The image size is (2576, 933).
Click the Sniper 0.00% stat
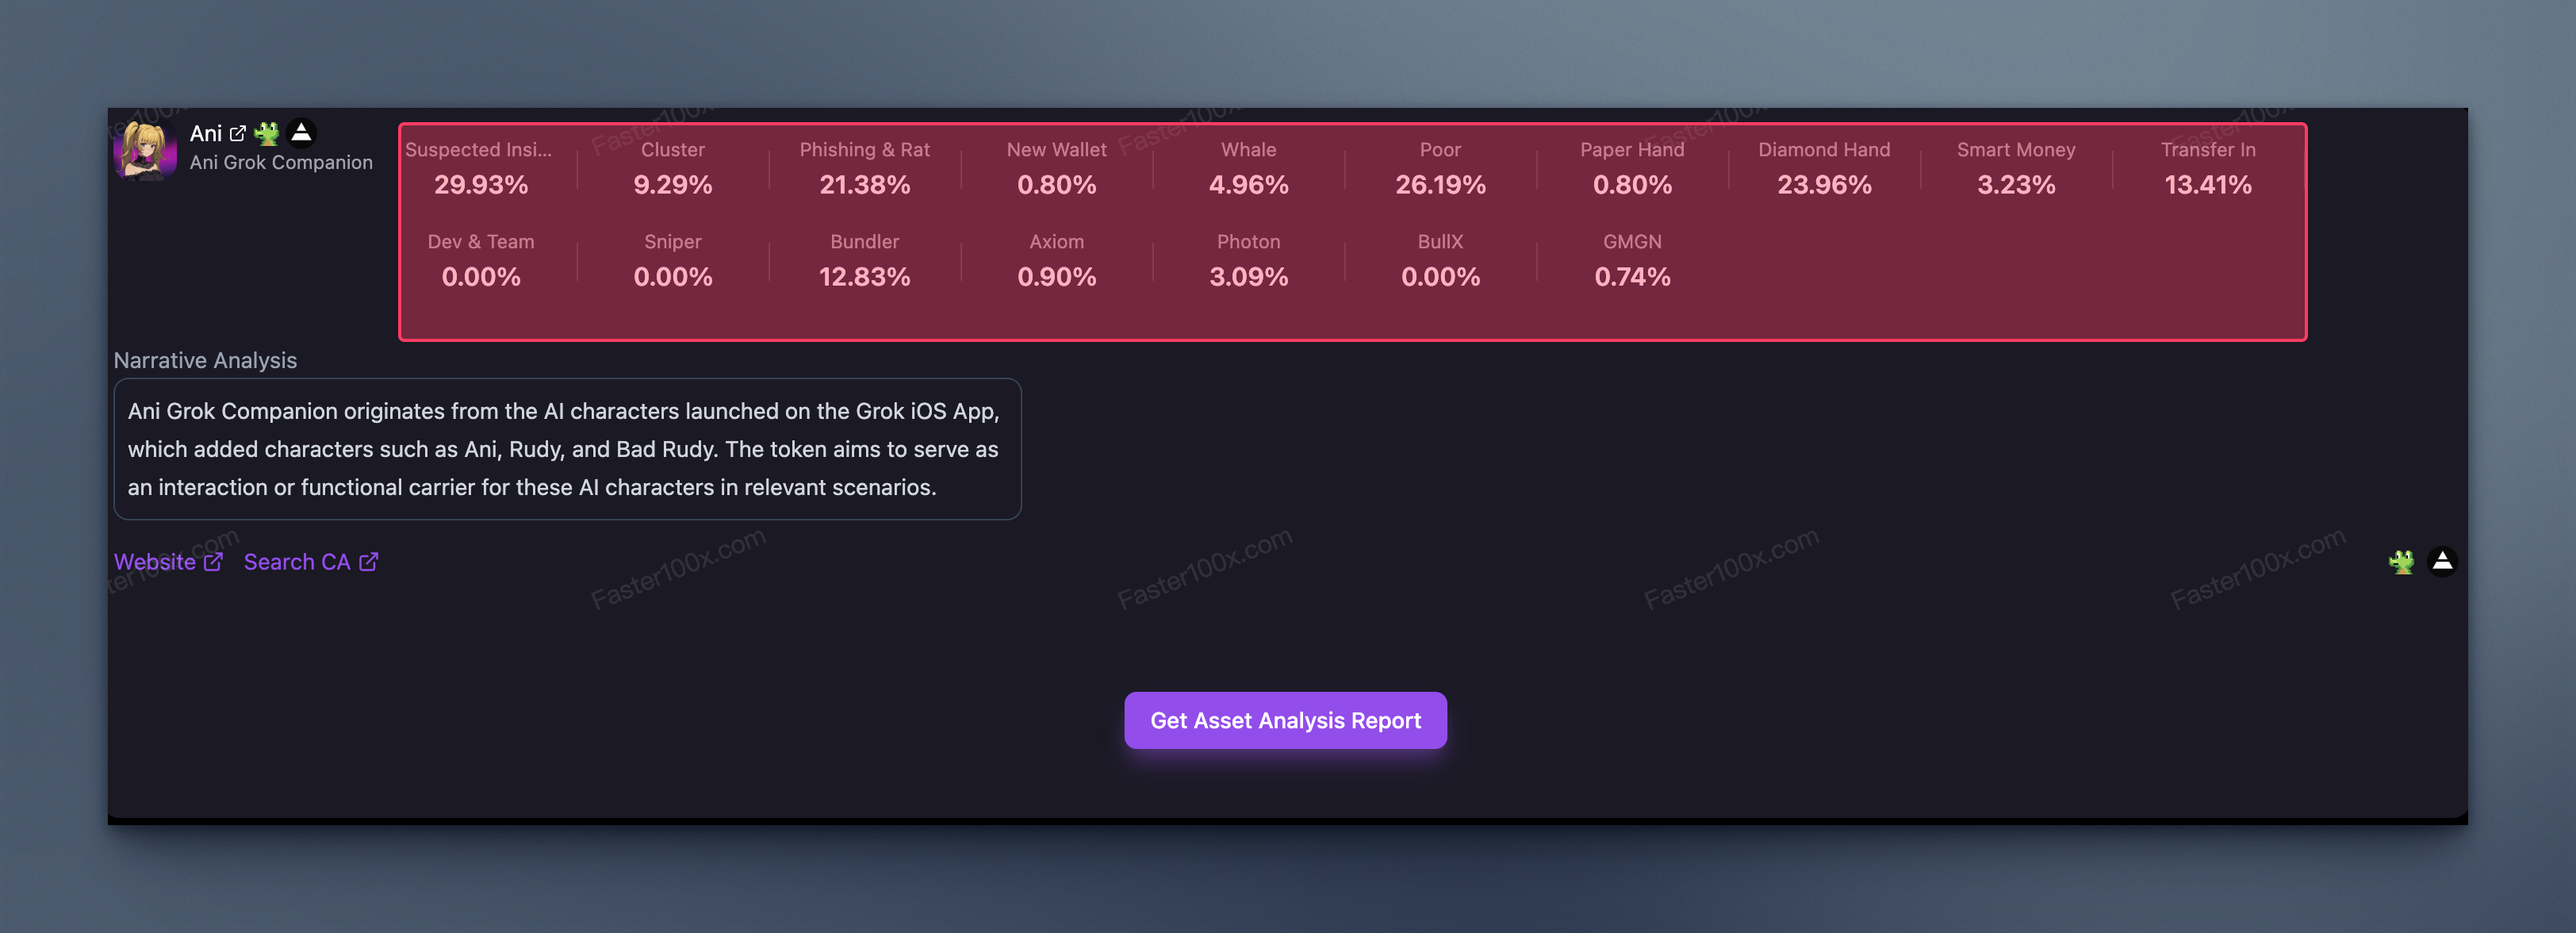pyautogui.click(x=673, y=260)
